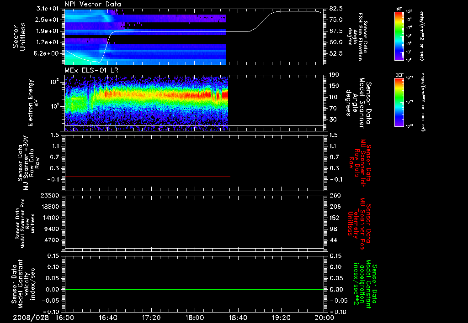
Task: Click the '1.9e+01' sector tick label
Action: point(48,31)
